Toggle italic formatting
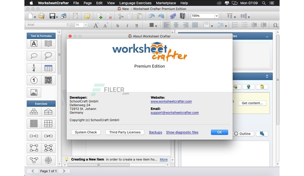The height and width of the screenshot is (176, 304). [127, 25]
